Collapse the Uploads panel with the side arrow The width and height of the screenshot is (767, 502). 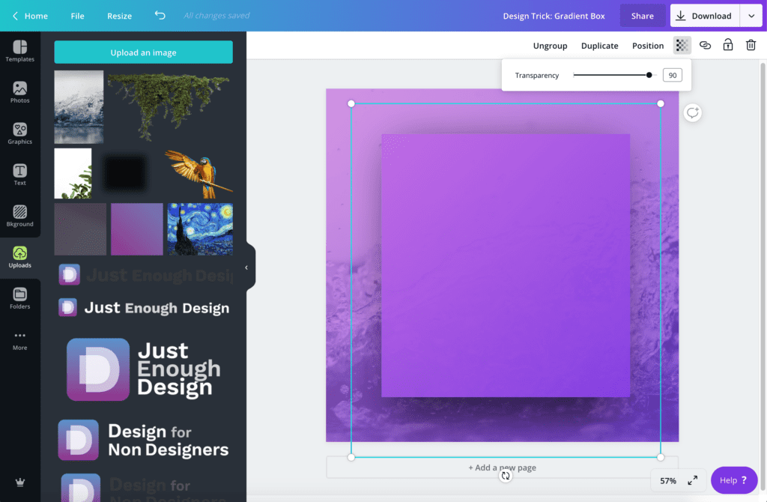pyautogui.click(x=246, y=267)
